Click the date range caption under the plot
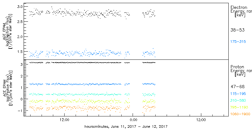The width and height of the screenshot is (252, 129). click(x=126, y=126)
